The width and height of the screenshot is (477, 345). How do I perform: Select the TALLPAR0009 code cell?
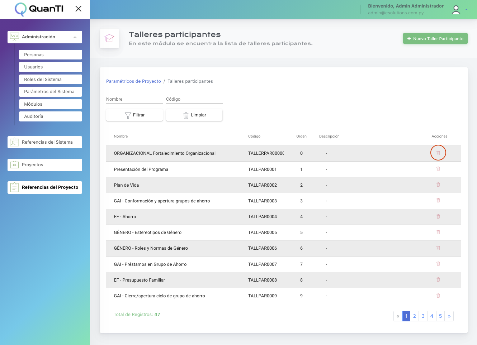pos(263,296)
